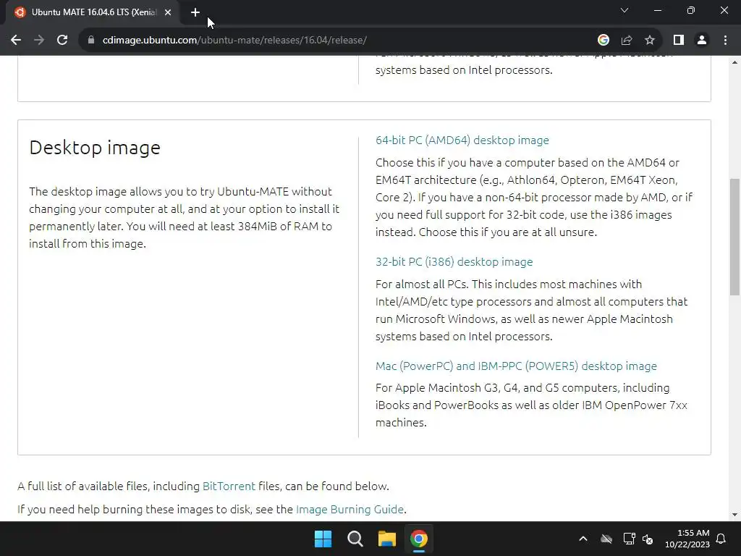Open the Image Burning Guide link

click(x=350, y=509)
